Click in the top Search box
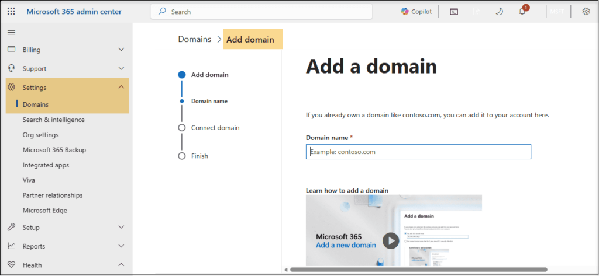Viewport: 599px width, 276px height. point(261,12)
